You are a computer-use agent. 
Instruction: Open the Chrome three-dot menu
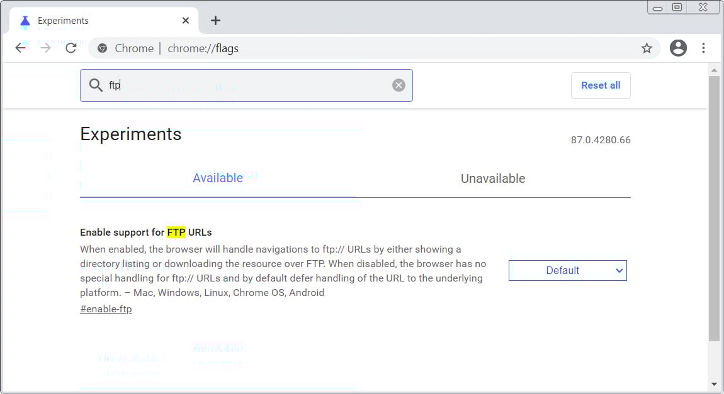click(703, 48)
